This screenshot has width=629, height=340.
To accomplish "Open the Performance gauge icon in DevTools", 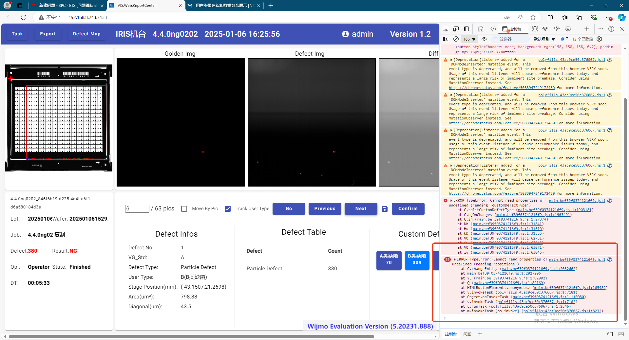I will [x=557, y=29].
